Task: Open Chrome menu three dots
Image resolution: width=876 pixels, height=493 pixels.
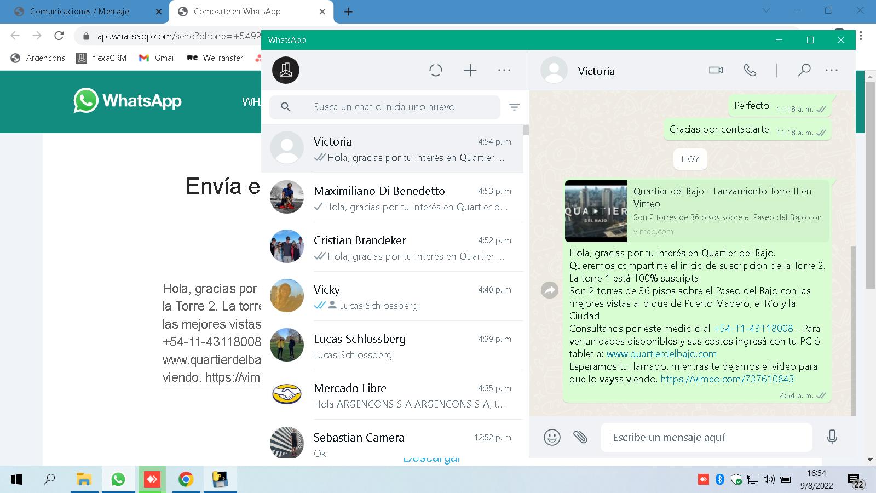Action: pos(861,36)
